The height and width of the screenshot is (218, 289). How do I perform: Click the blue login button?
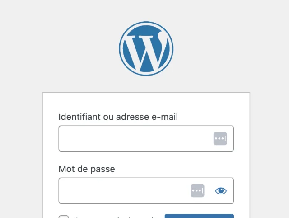tap(199, 216)
